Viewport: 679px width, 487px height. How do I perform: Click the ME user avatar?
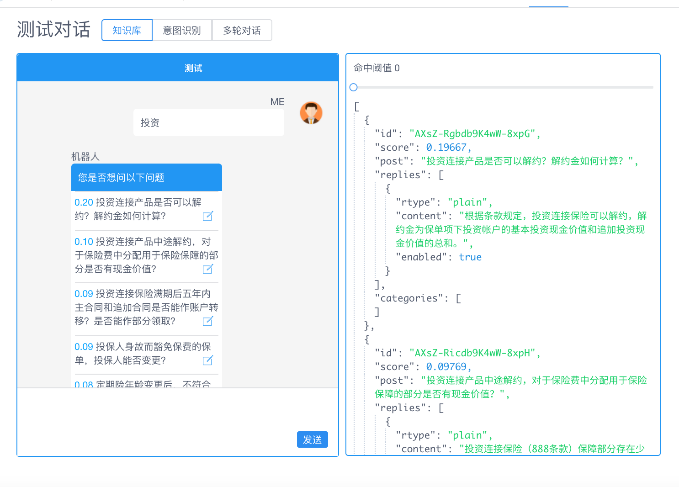[311, 113]
